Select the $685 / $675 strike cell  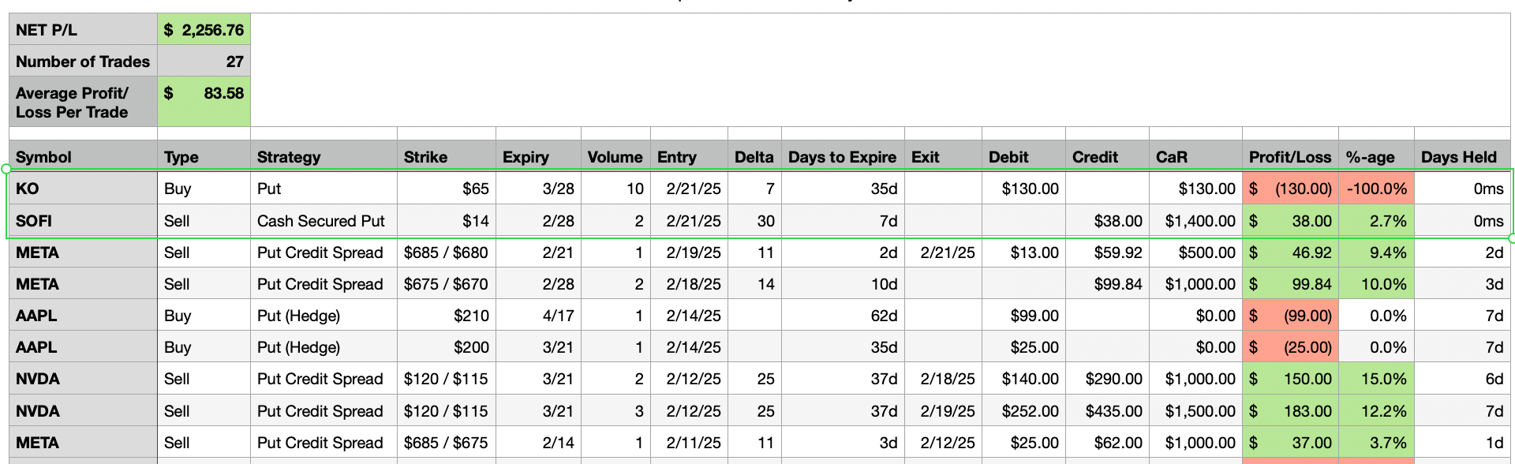(447, 443)
